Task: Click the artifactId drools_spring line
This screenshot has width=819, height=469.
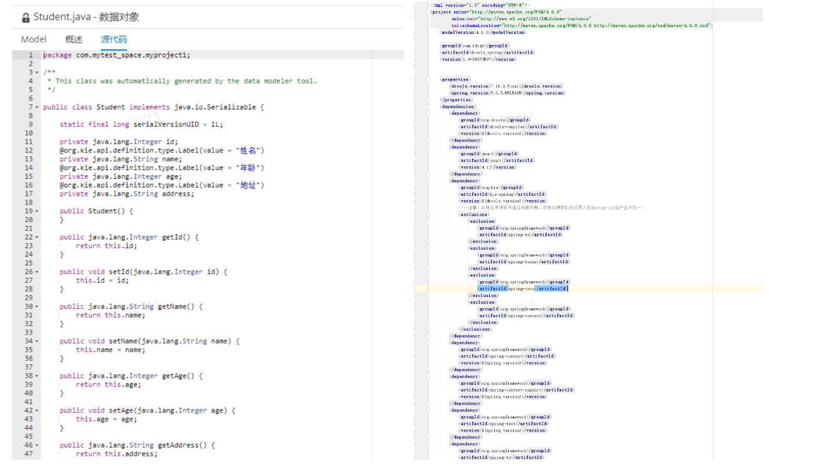Action: coord(487,53)
